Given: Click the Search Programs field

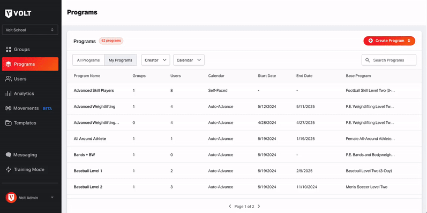Looking at the screenshot, I should tap(389, 60).
